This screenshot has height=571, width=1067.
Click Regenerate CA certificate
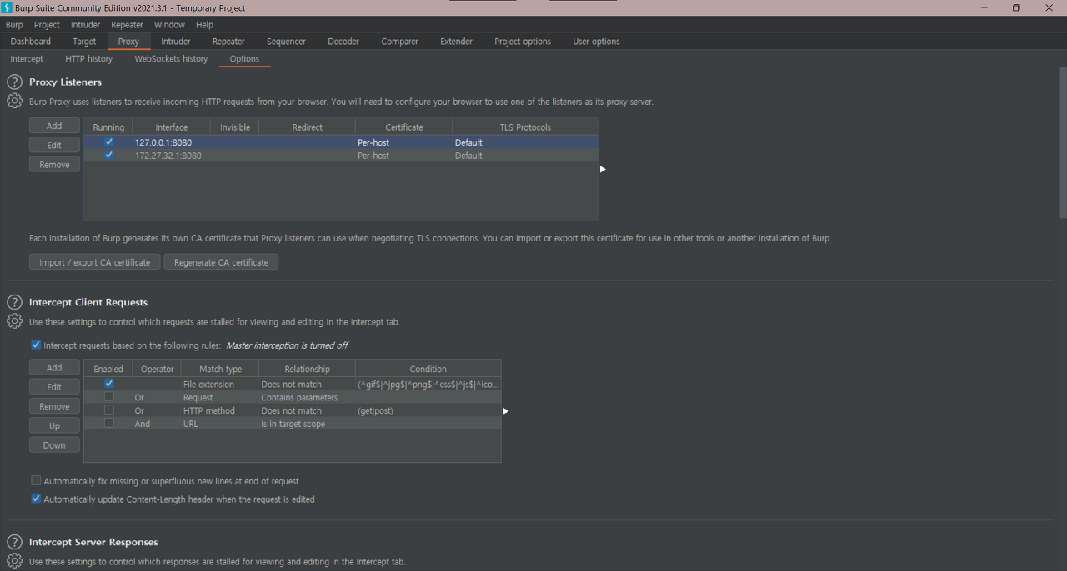coord(221,262)
